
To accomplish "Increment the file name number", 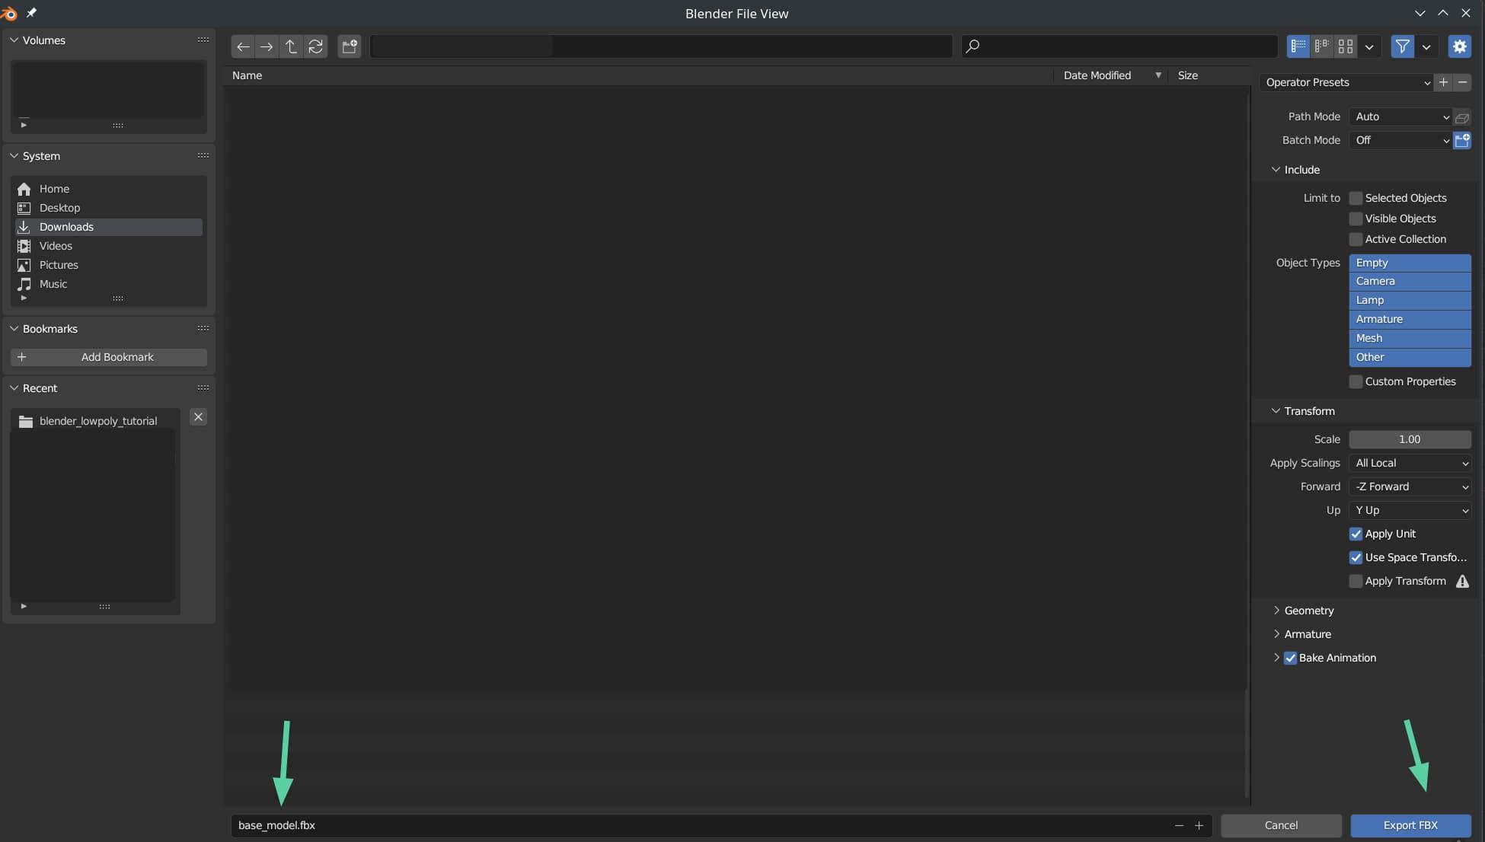I will (1199, 825).
